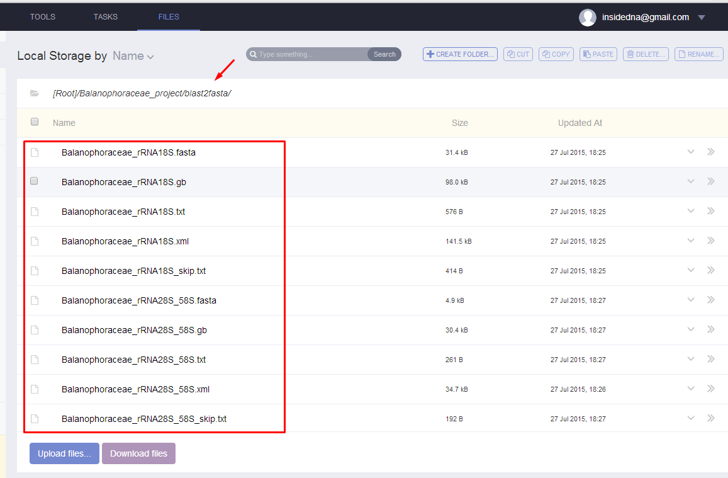Click double-arrow icon for Balanophoraceae_rRNA18S_skip.txt
The image size is (728, 478).
(711, 270)
